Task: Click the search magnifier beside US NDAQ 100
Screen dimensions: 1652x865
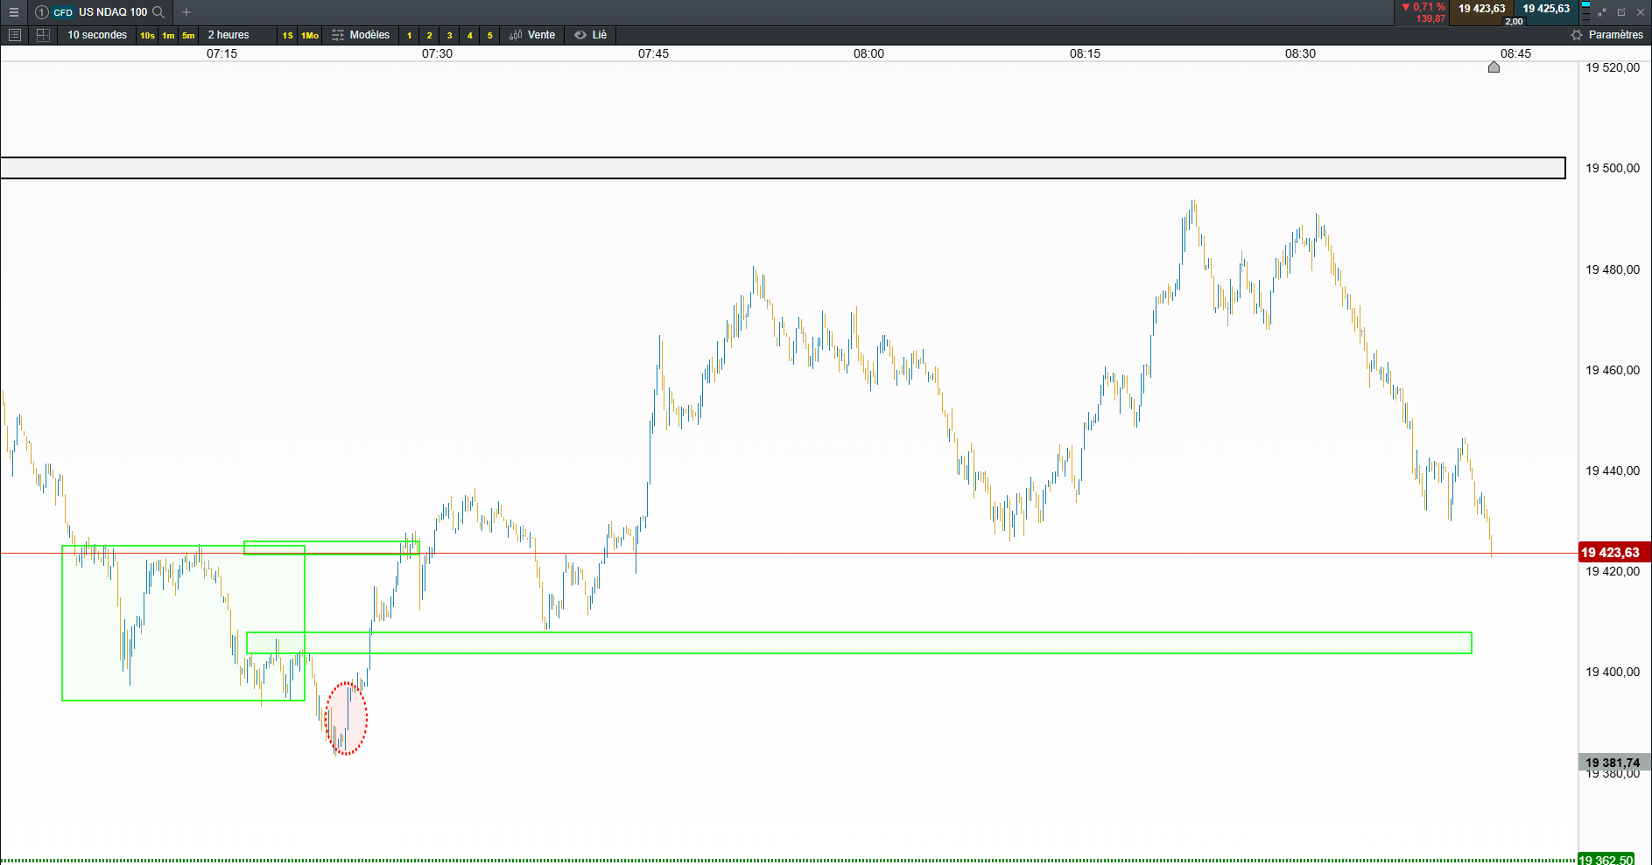Action: tap(158, 12)
